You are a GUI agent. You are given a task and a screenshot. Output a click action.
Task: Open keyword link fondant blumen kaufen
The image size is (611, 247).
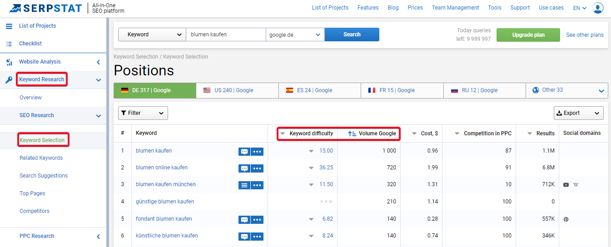[x=164, y=219]
